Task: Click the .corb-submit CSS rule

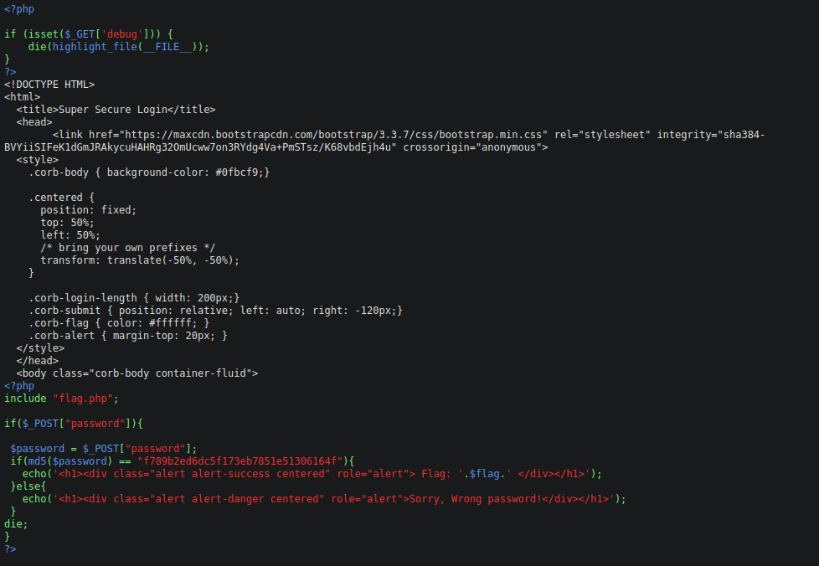Action: coord(215,311)
